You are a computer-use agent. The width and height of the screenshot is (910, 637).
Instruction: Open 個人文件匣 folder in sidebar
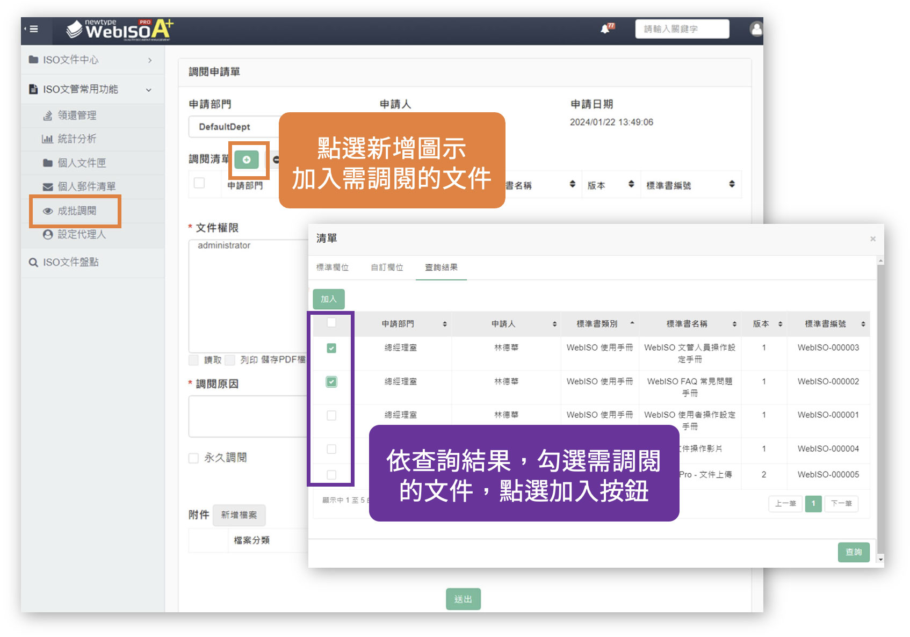[81, 163]
